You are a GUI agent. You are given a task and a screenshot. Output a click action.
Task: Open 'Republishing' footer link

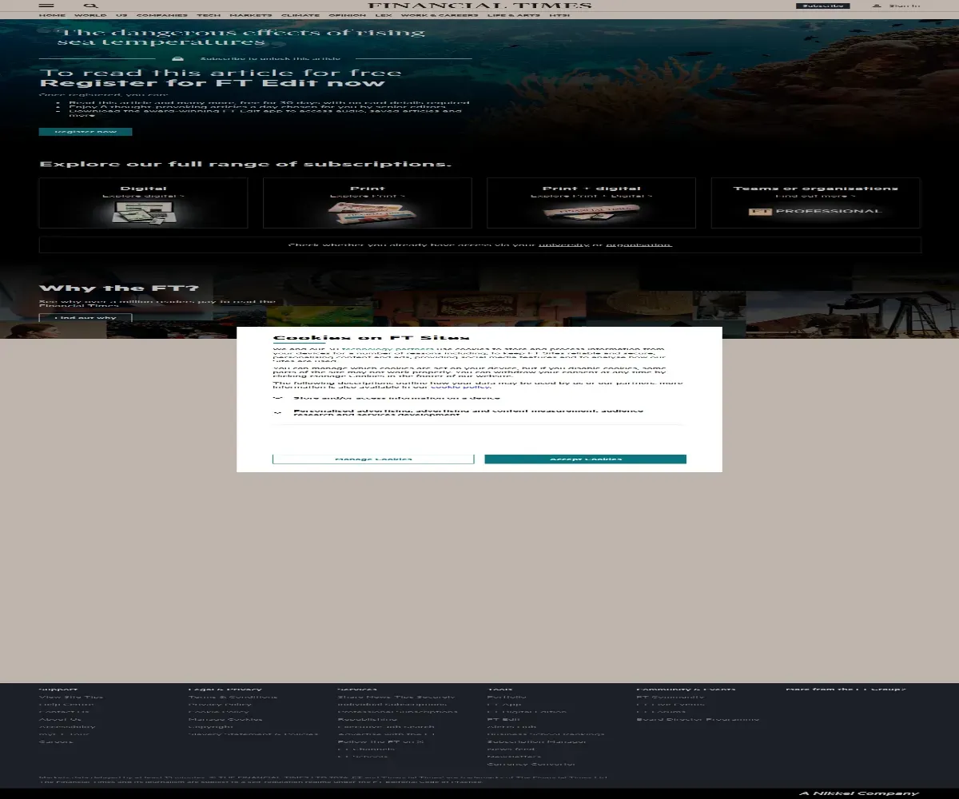tap(367, 719)
